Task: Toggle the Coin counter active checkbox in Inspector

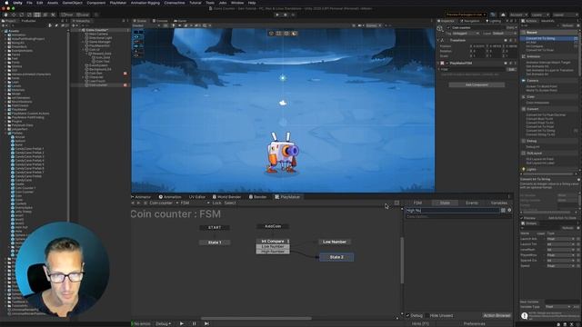Action: click(448, 27)
